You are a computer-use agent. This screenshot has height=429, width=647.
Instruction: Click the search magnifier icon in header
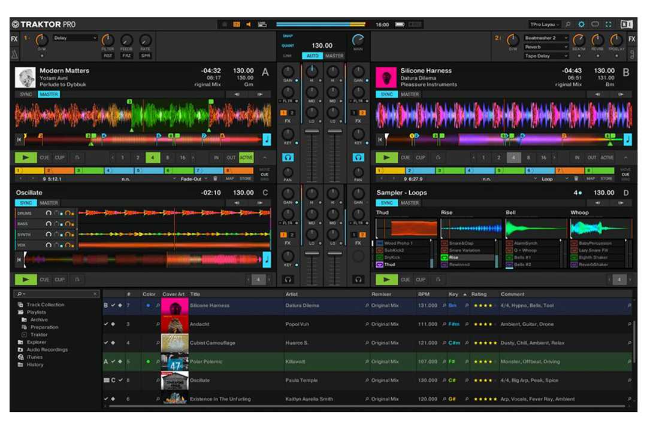[568, 25]
